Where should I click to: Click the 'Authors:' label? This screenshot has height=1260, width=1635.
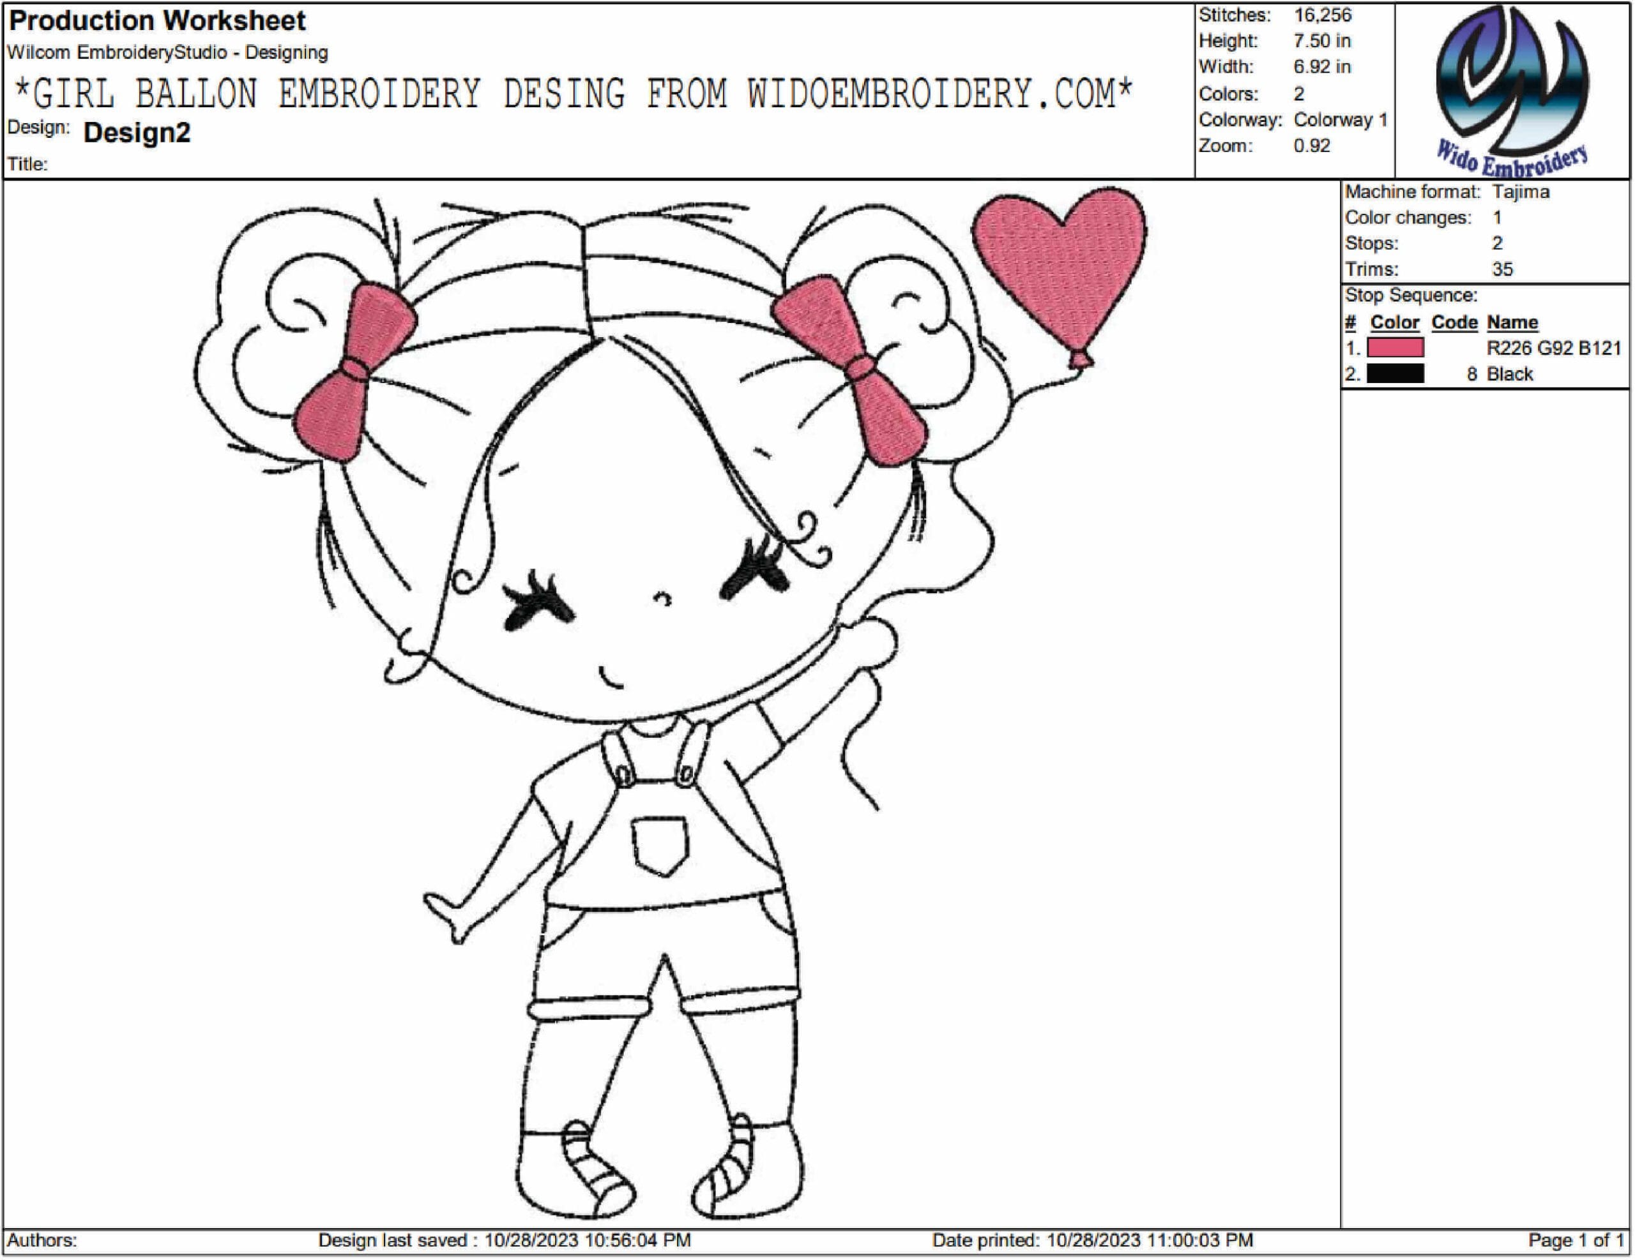point(43,1240)
